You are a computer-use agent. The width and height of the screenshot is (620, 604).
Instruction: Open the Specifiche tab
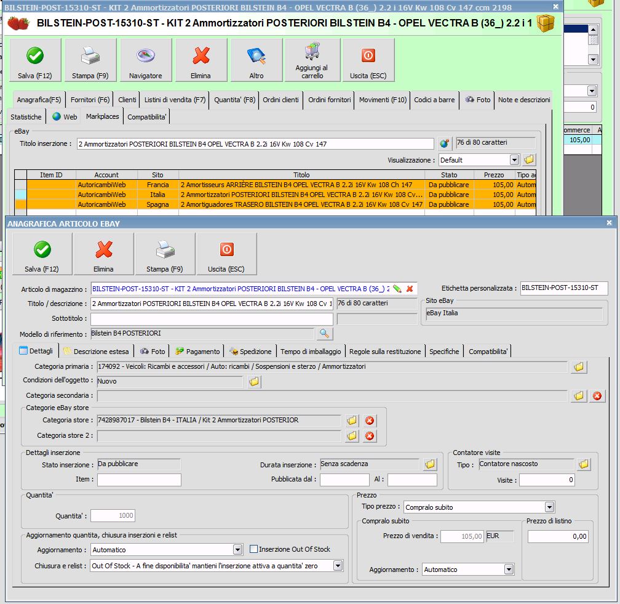point(444,352)
